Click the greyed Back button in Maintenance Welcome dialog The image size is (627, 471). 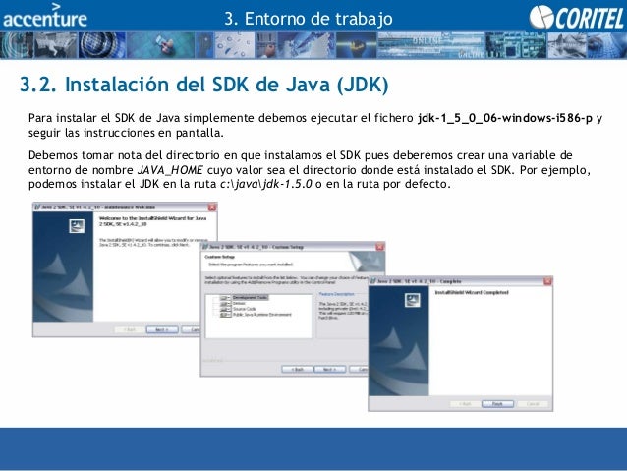click(130, 329)
